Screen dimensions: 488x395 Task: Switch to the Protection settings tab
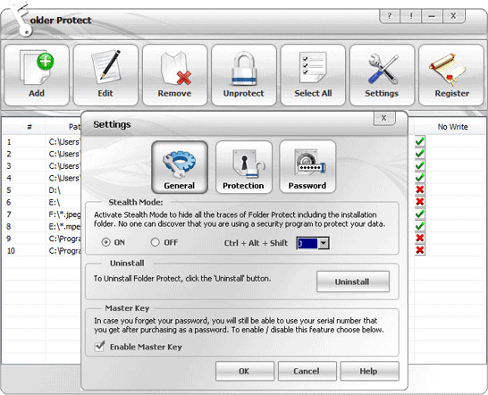coord(243,167)
